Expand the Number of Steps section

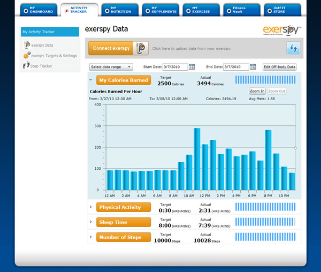pos(91,237)
